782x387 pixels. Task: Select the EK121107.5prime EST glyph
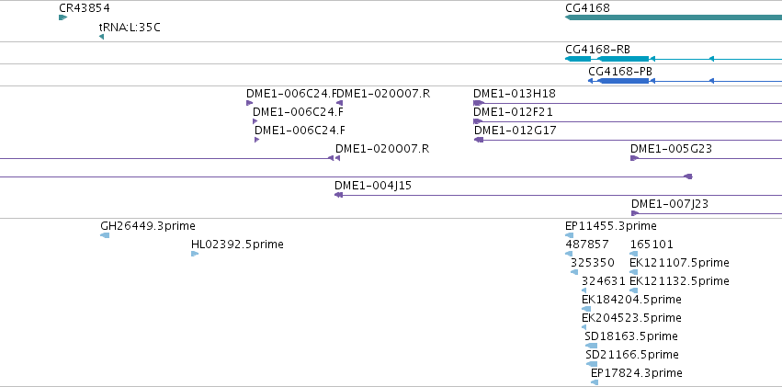(634, 272)
